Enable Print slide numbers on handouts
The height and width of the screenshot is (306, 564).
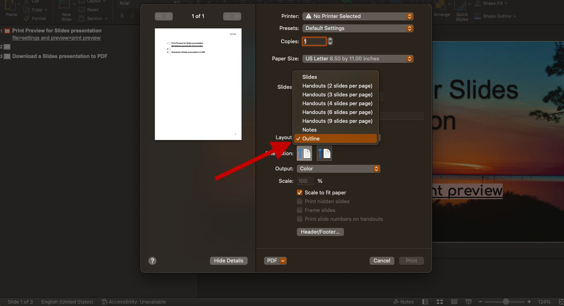click(300, 219)
